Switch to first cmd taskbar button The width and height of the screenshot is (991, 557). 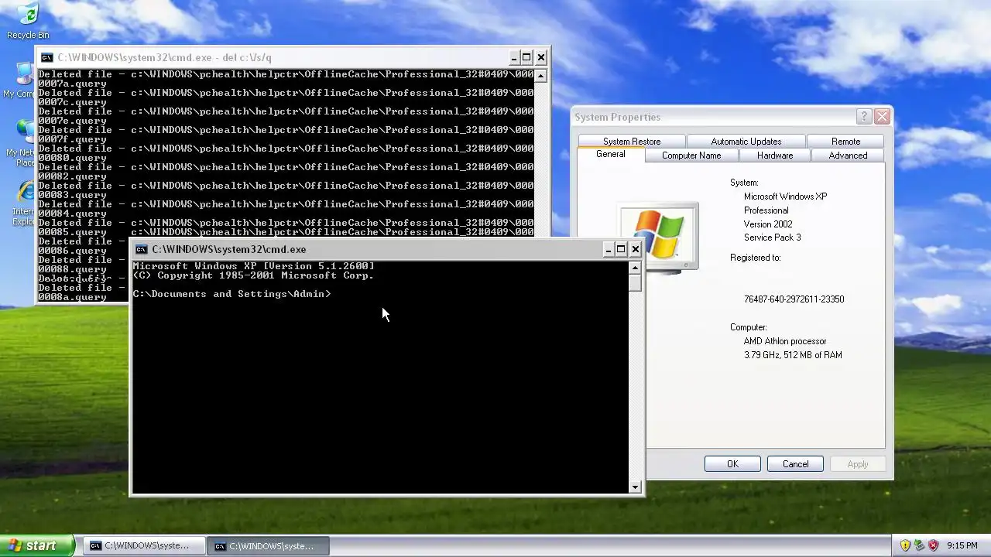pyautogui.click(x=146, y=546)
